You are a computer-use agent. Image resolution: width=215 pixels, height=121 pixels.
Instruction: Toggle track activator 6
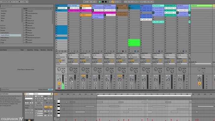[120, 83]
